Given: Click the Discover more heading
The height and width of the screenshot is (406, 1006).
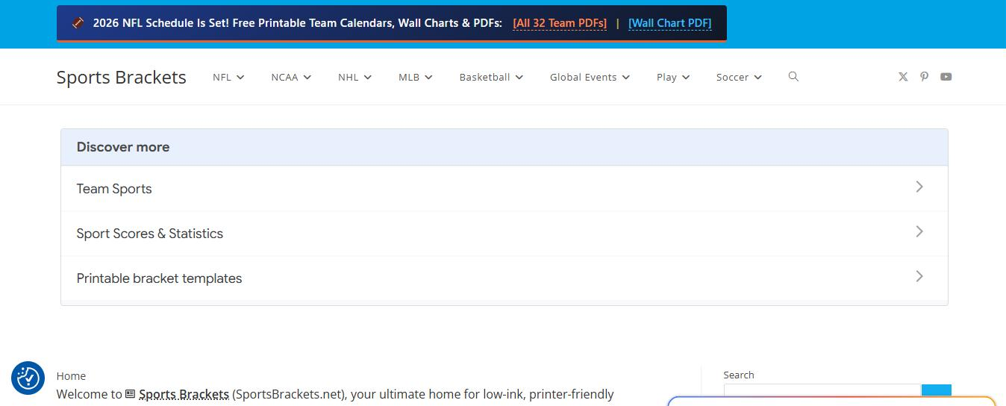Looking at the screenshot, I should [123, 147].
